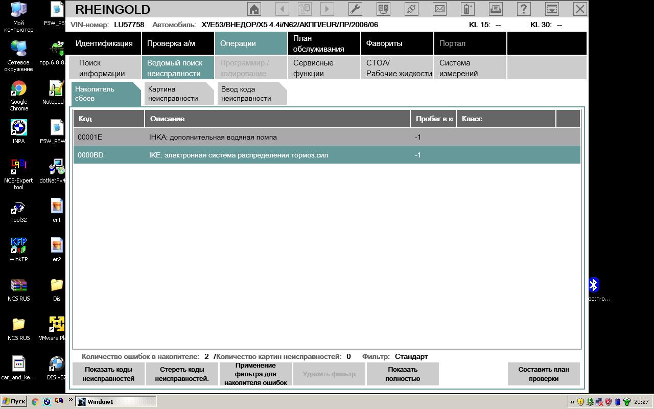This screenshot has width=654, height=409.
Task: Open the Пуск start button
Action: 14,402
